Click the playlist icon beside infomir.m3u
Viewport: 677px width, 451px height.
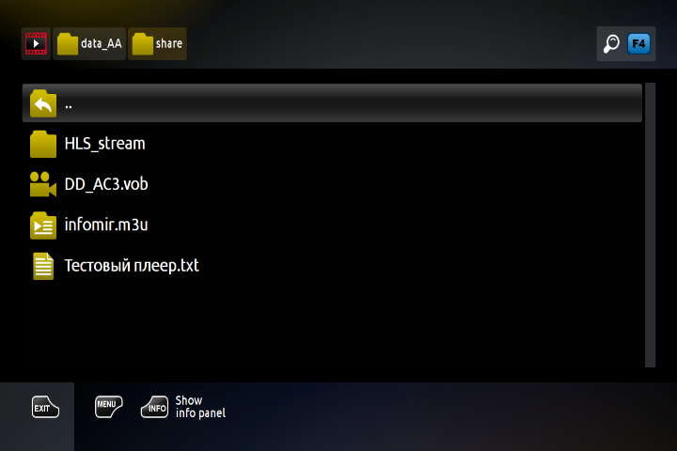tap(43, 225)
